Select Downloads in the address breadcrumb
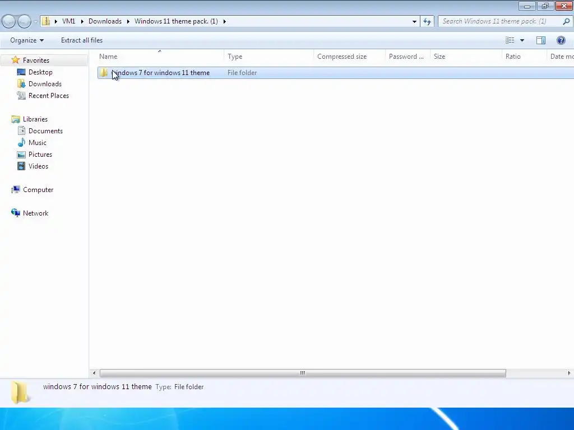Viewport: 574px width, 430px height. coord(105,21)
